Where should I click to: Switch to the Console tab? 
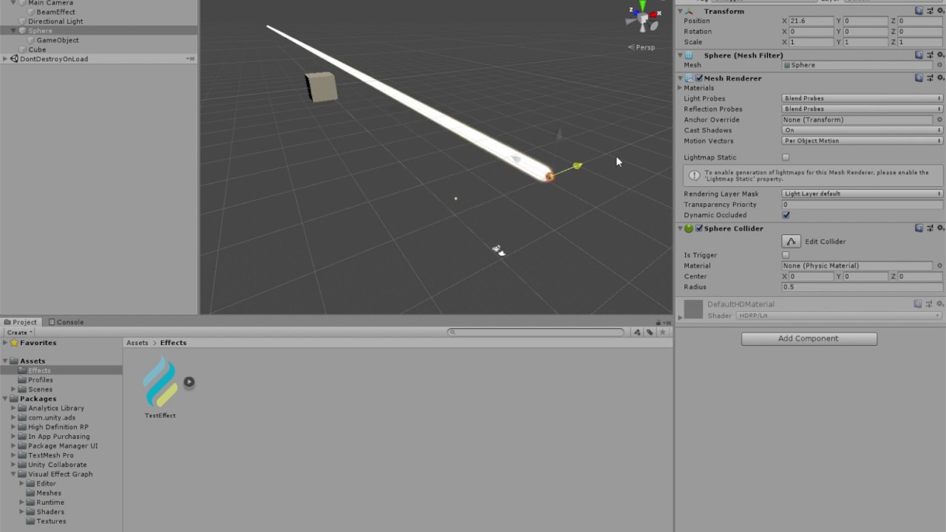[66, 322]
